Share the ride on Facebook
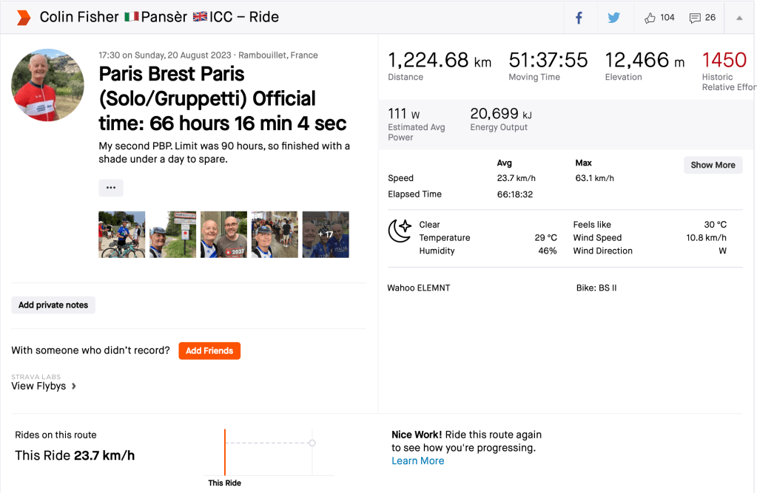Screen dimensions: 757x493 coord(579,18)
